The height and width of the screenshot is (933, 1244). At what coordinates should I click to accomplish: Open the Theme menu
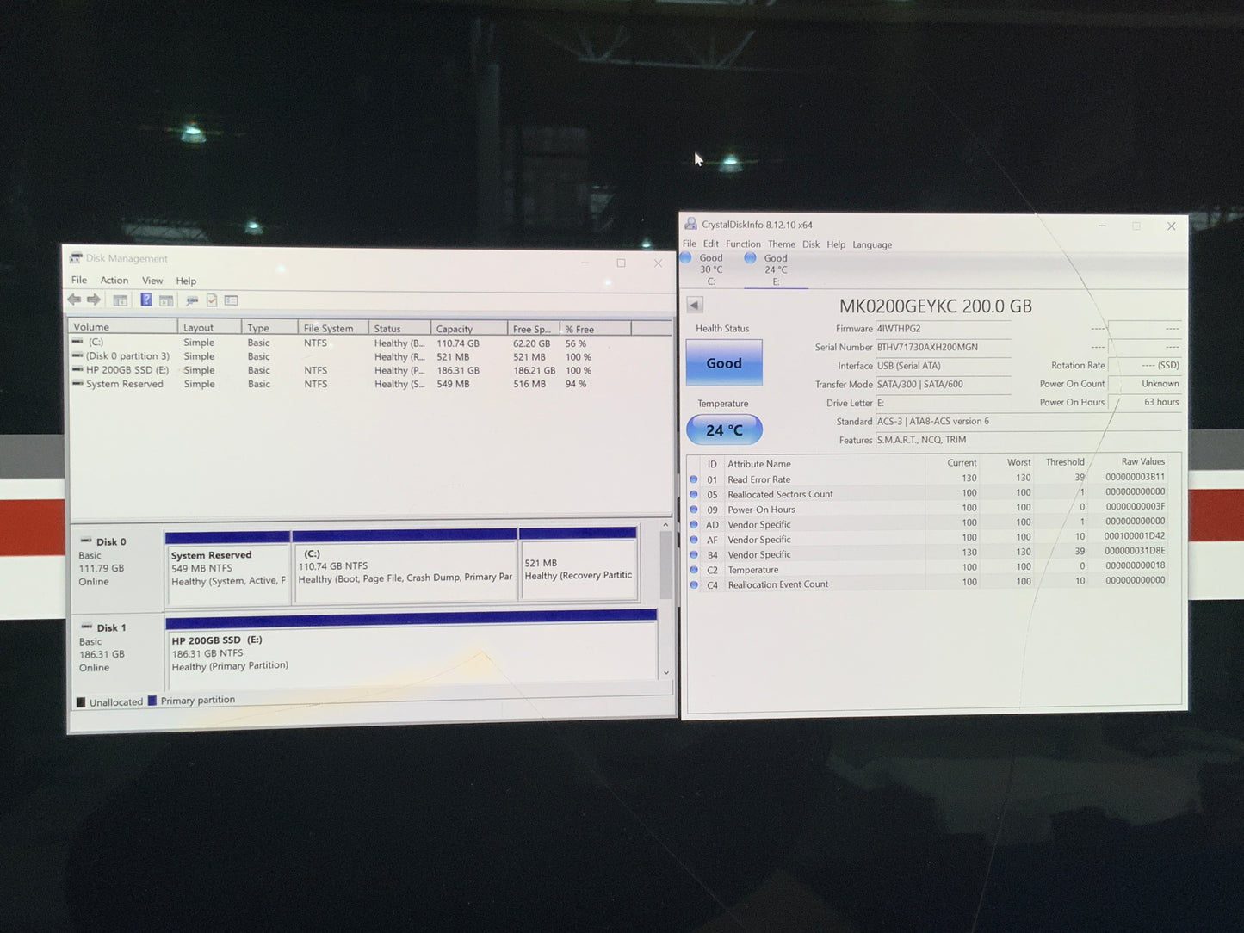coord(782,244)
